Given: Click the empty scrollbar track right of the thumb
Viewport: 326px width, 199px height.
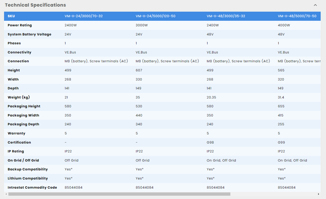Looking at the screenshot, I should (x=274, y=194).
